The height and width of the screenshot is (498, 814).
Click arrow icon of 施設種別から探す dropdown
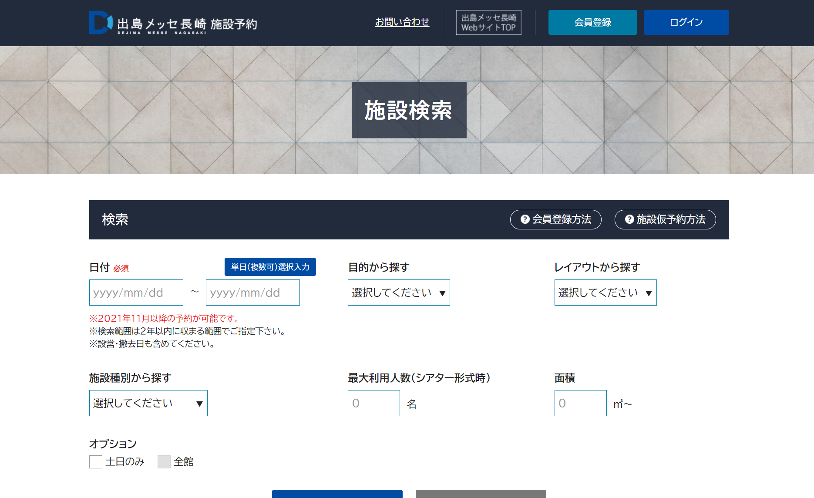coord(199,404)
